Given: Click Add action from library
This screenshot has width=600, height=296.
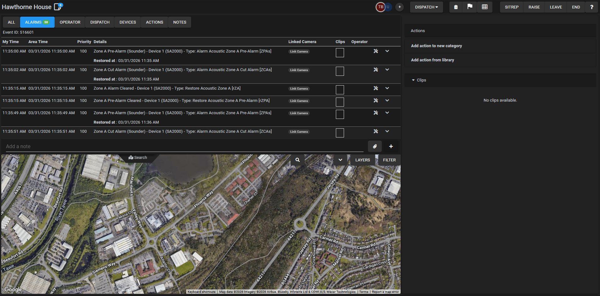Looking at the screenshot, I should coord(432,60).
